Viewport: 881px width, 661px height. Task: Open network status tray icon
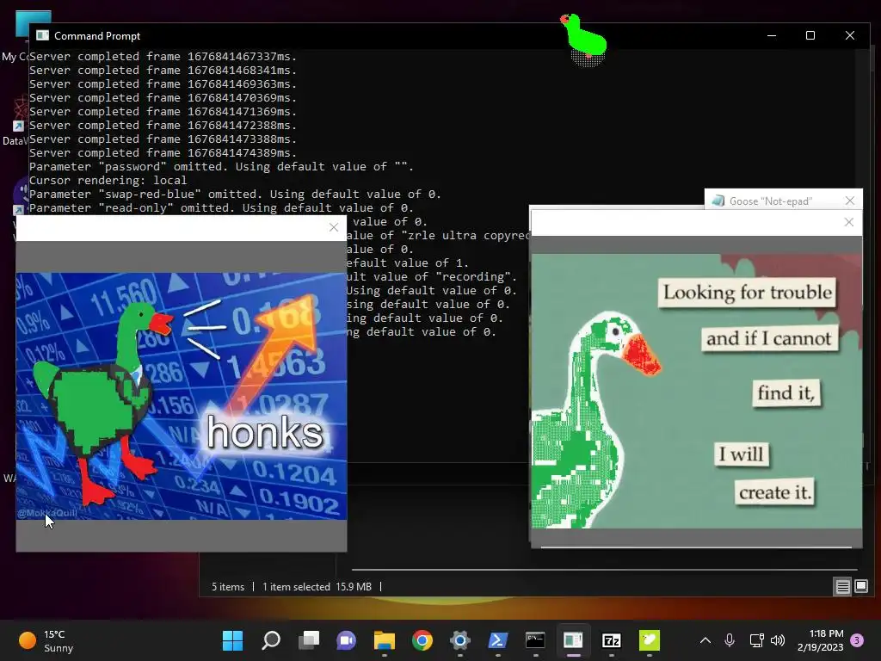pyautogui.click(x=756, y=640)
